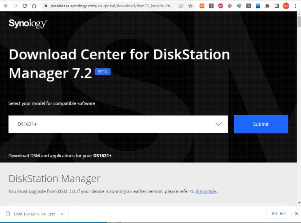Close the downloads bar
The width and height of the screenshot is (301, 223).
pos(297,214)
